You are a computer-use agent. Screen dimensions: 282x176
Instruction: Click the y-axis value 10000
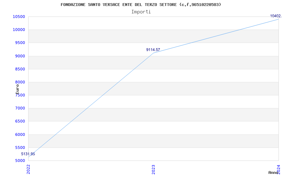click(19, 30)
